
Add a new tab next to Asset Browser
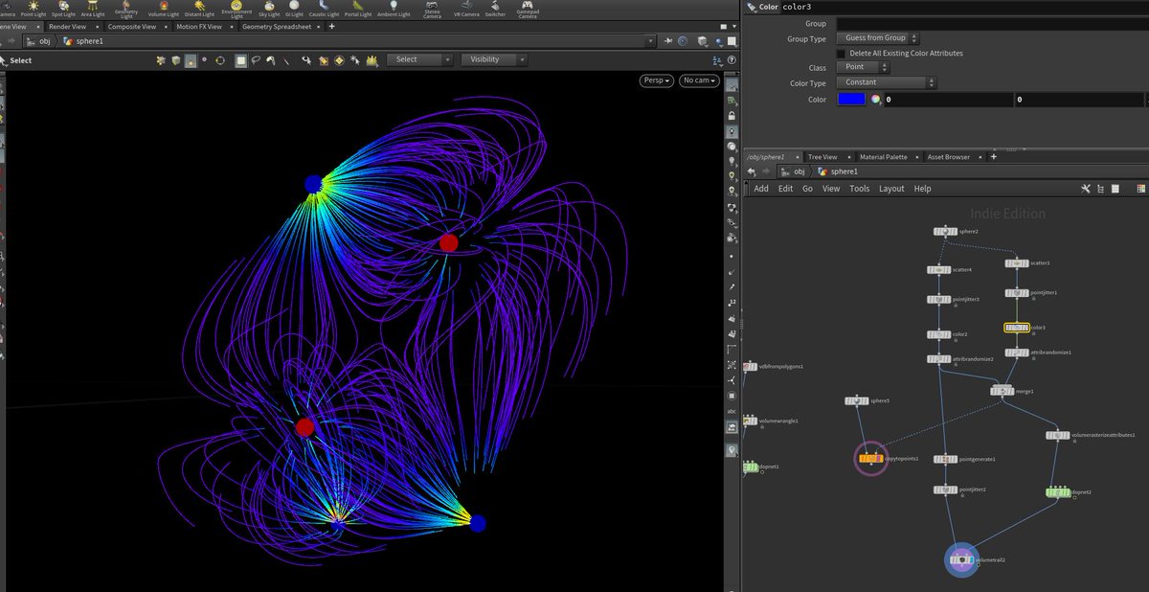point(993,156)
